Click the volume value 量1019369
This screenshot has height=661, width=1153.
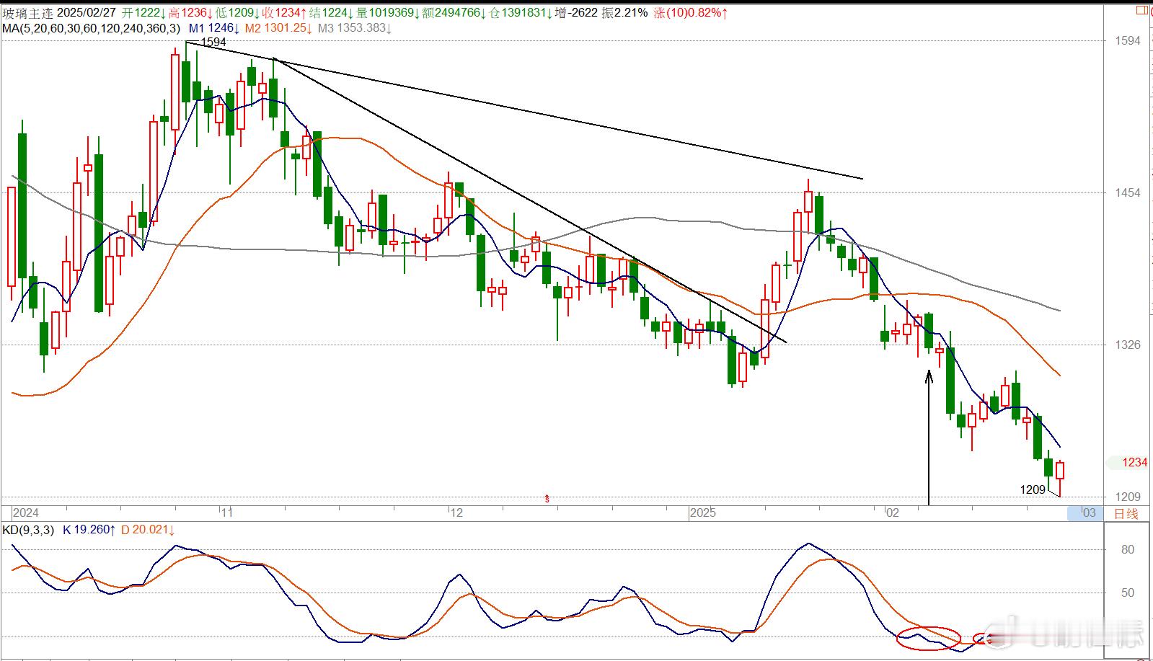coord(389,13)
